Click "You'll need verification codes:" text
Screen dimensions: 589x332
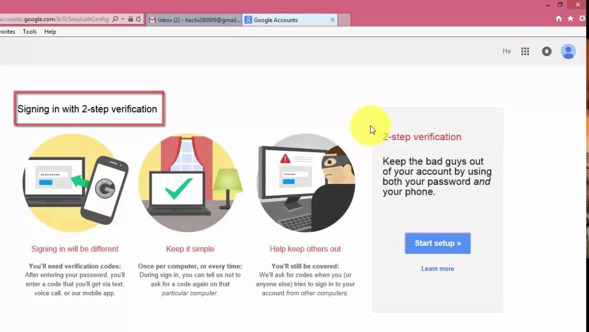point(75,266)
